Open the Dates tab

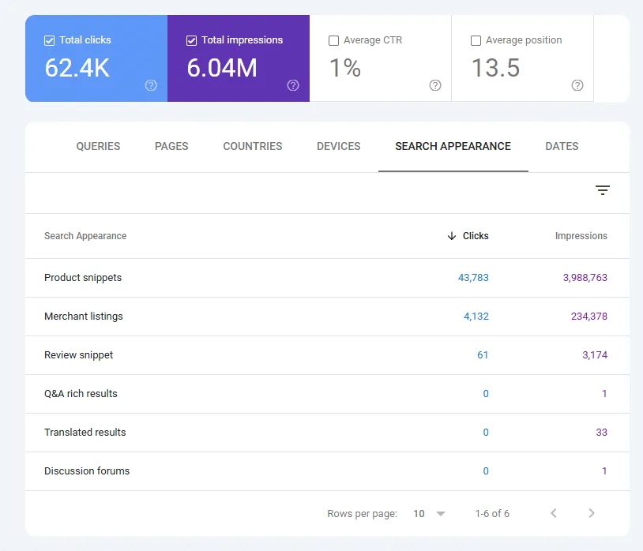pyautogui.click(x=562, y=146)
